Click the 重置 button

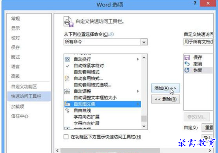point(207,128)
